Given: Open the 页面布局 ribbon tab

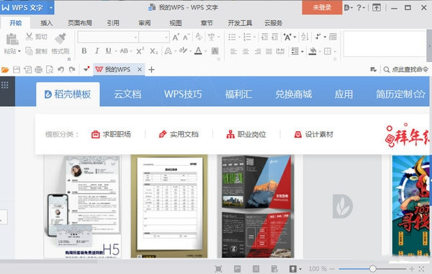Looking at the screenshot, I should pyautogui.click(x=80, y=23).
